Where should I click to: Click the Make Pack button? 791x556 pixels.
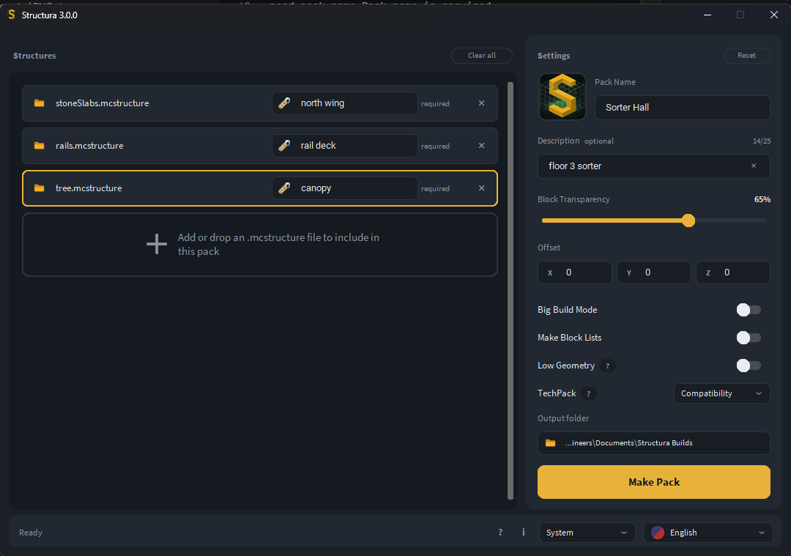[x=654, y=482]
